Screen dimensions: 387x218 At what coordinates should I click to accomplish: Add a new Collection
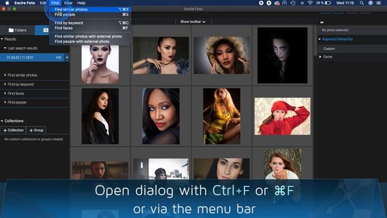(13, 130)
